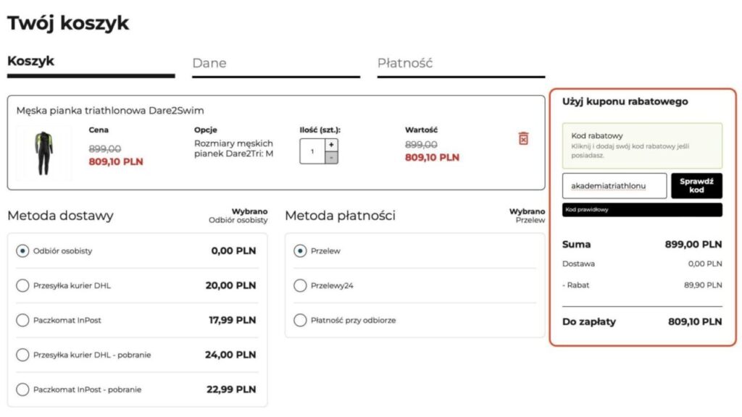Decrease quantity with the minus button
This screenshot has width=742, height=417.
click(331, 157)
